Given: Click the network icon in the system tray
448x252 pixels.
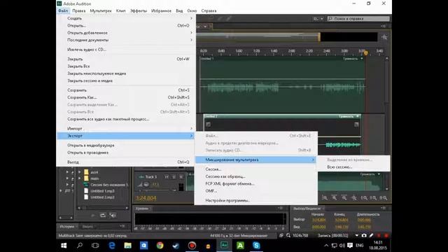Looking at the screenshot, I should pos(334,246).
